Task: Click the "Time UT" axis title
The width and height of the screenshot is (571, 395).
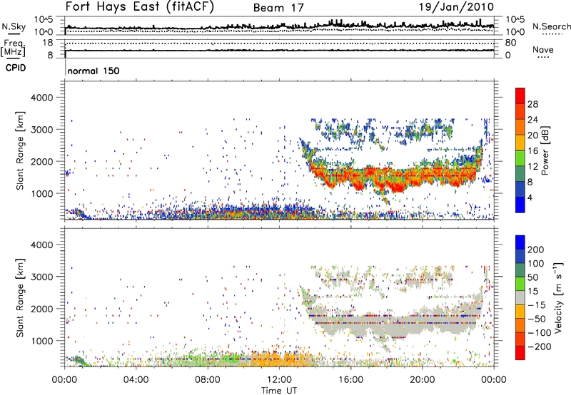Action: (x=279, y=391)
